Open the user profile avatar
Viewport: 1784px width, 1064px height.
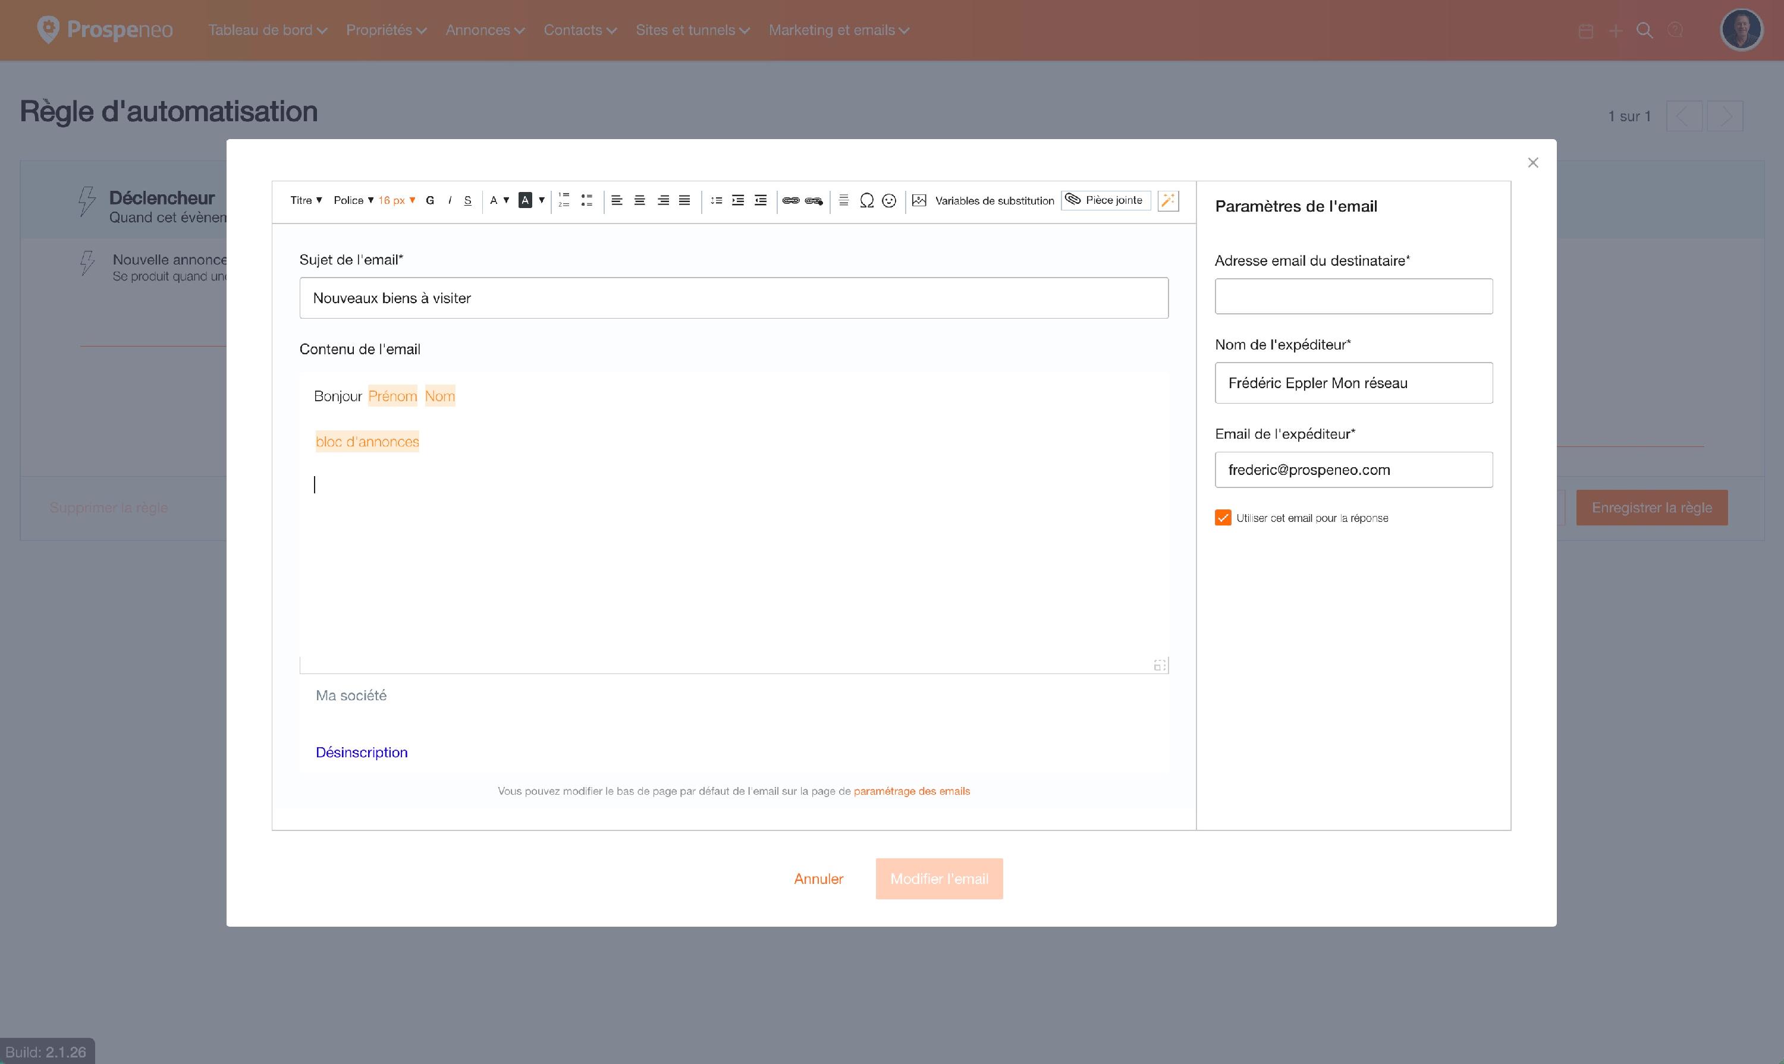(1741, 29)
